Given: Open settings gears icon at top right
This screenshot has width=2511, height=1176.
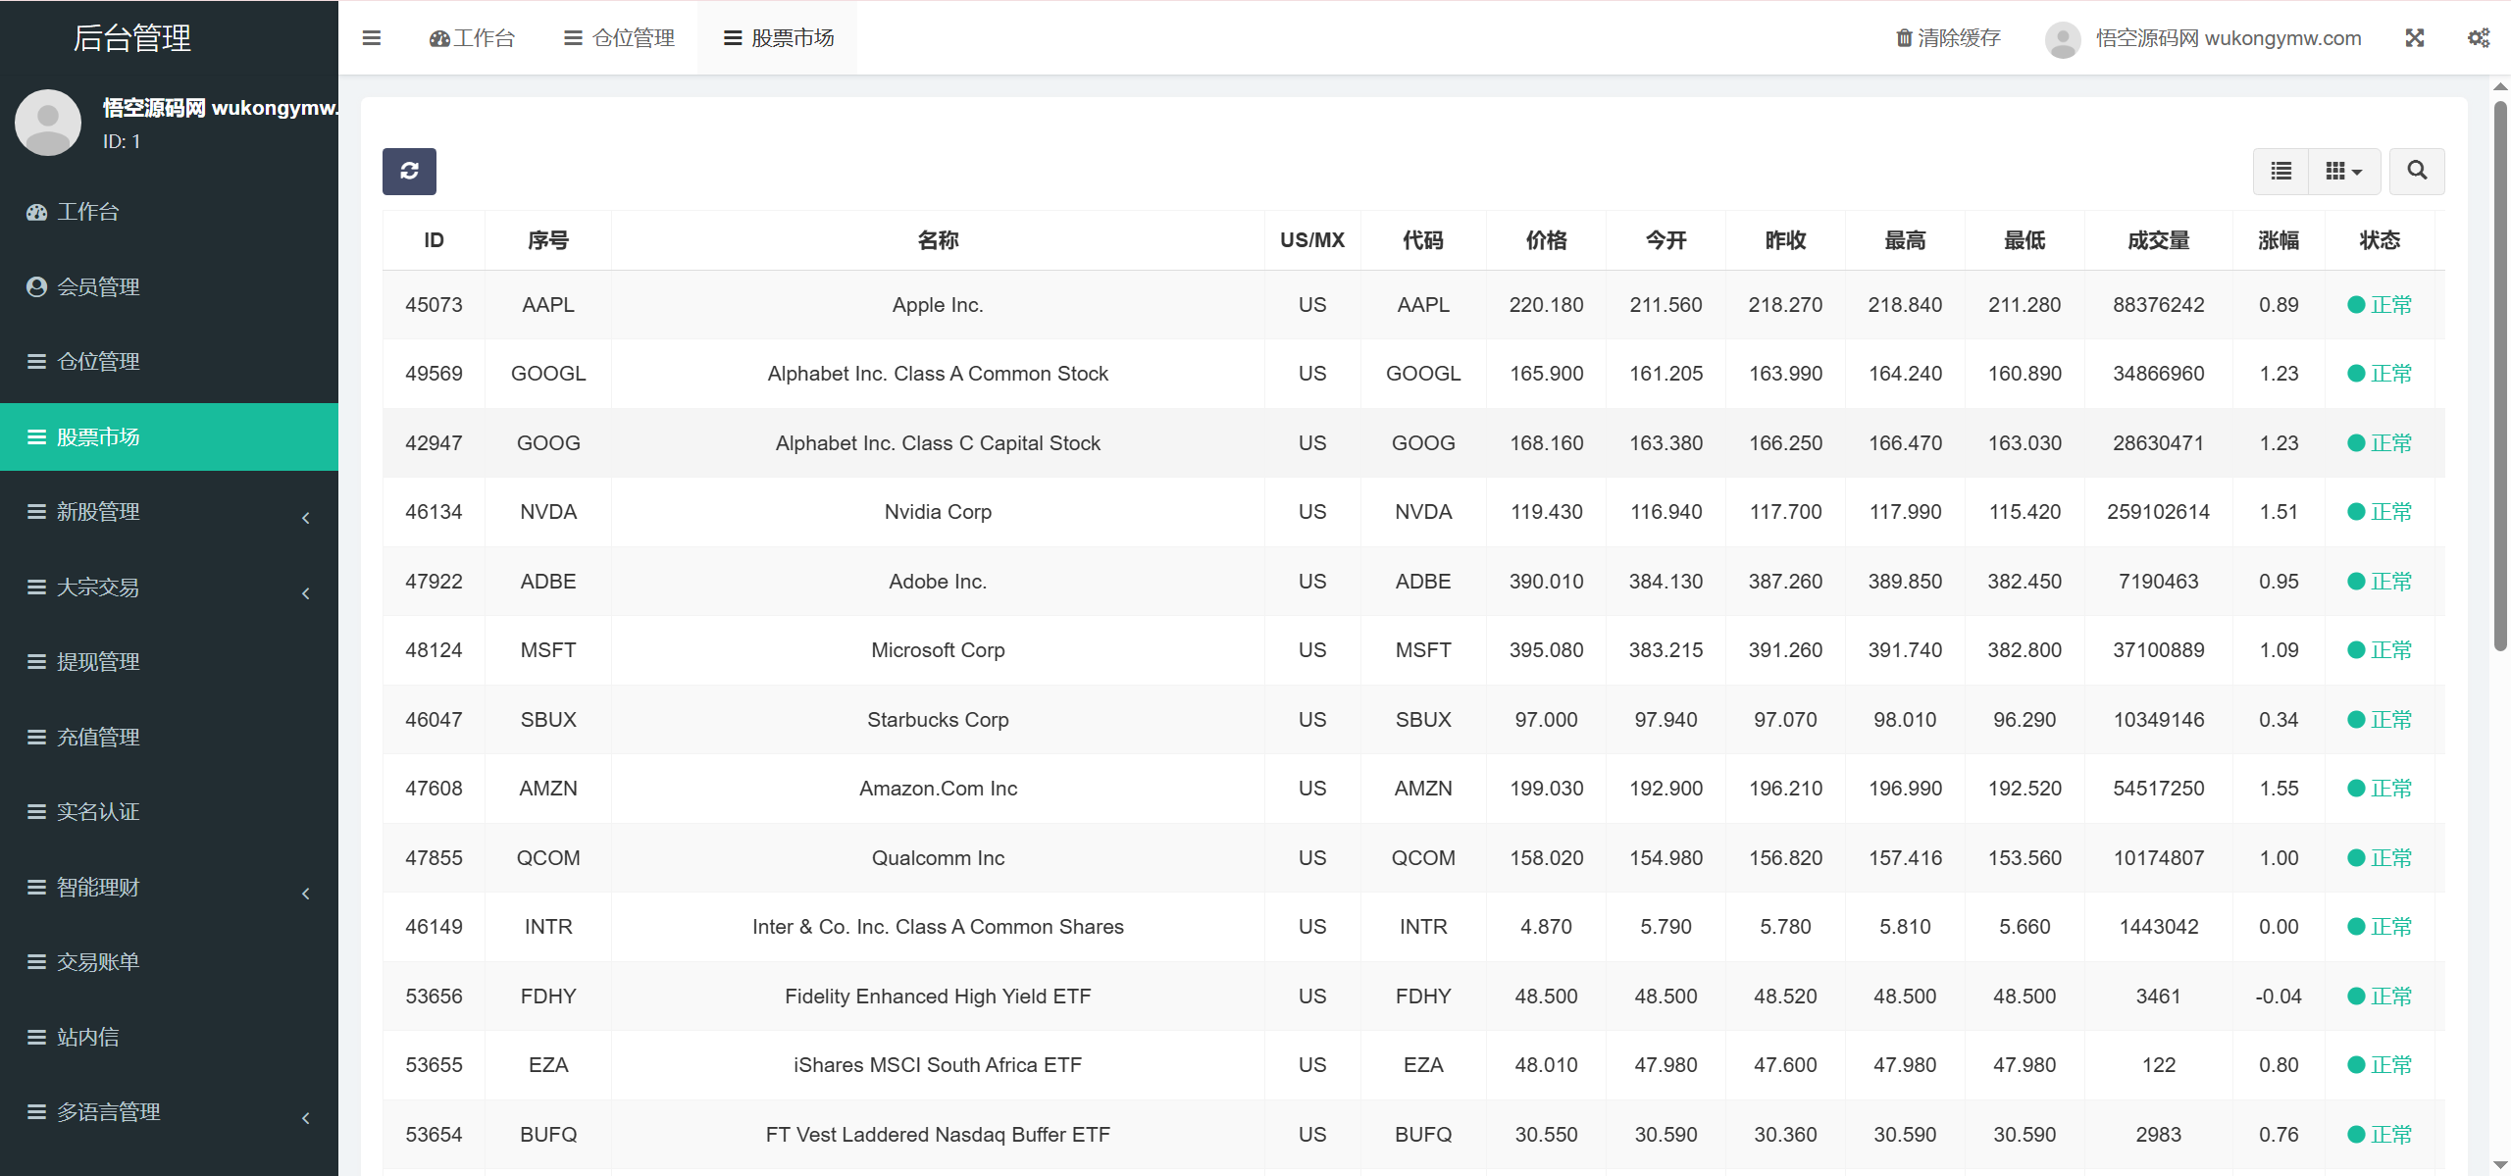Looking at the screenshot, I should coord(2478,38).
